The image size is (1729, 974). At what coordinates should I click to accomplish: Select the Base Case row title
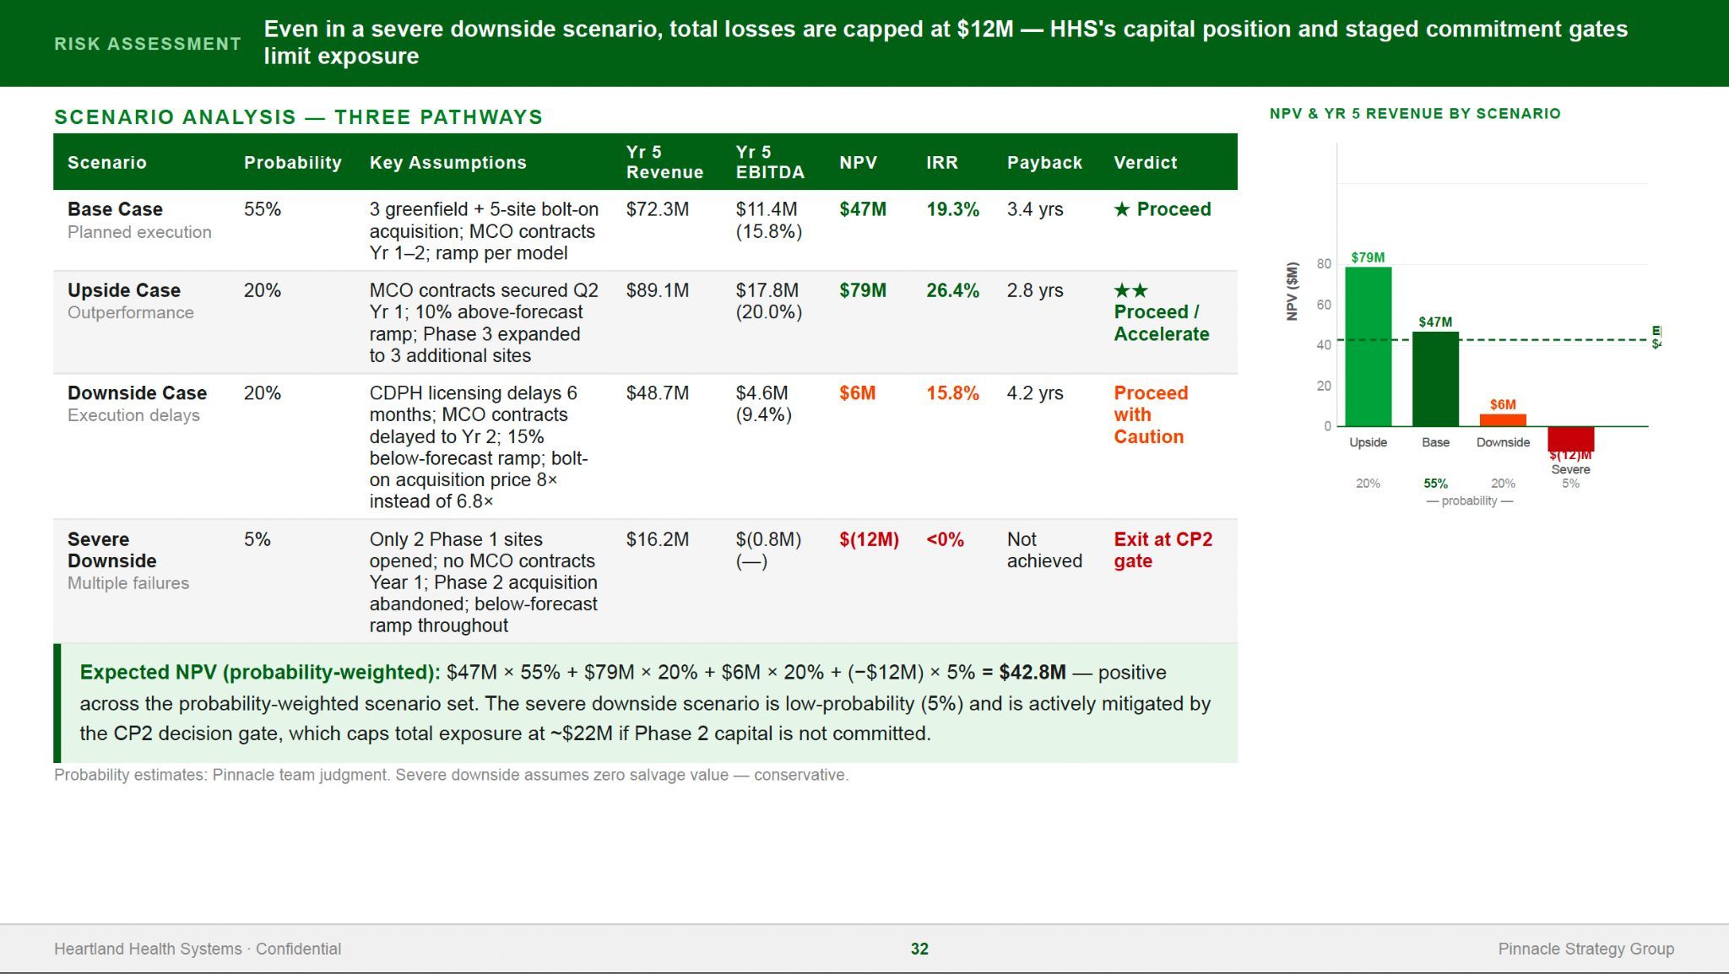(115, 209)
